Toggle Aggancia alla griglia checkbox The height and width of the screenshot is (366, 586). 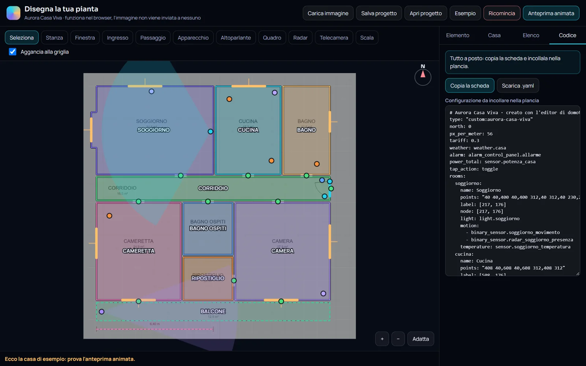12,52
